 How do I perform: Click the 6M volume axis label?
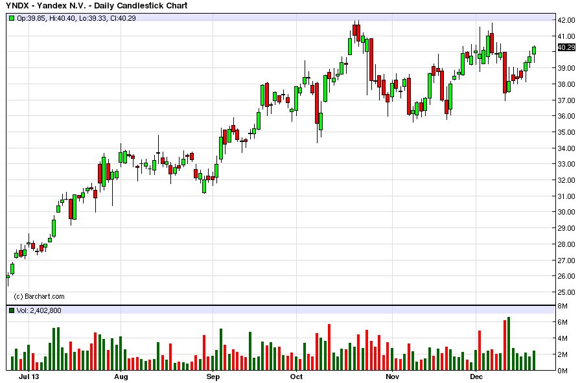pyautogui.click(x=563, y=322)
